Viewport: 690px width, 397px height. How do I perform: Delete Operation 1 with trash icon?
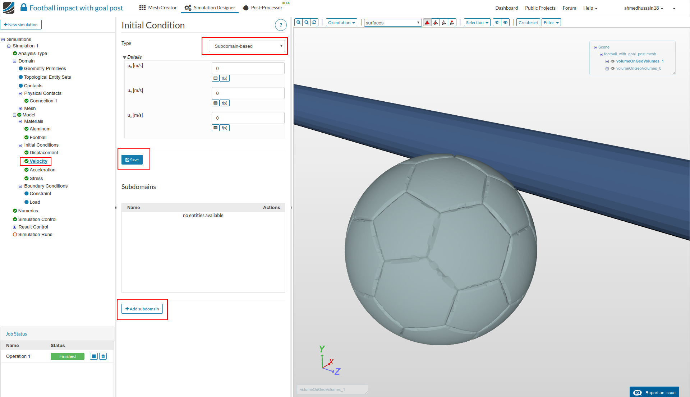pyautogui.click(x=103, y=356)
